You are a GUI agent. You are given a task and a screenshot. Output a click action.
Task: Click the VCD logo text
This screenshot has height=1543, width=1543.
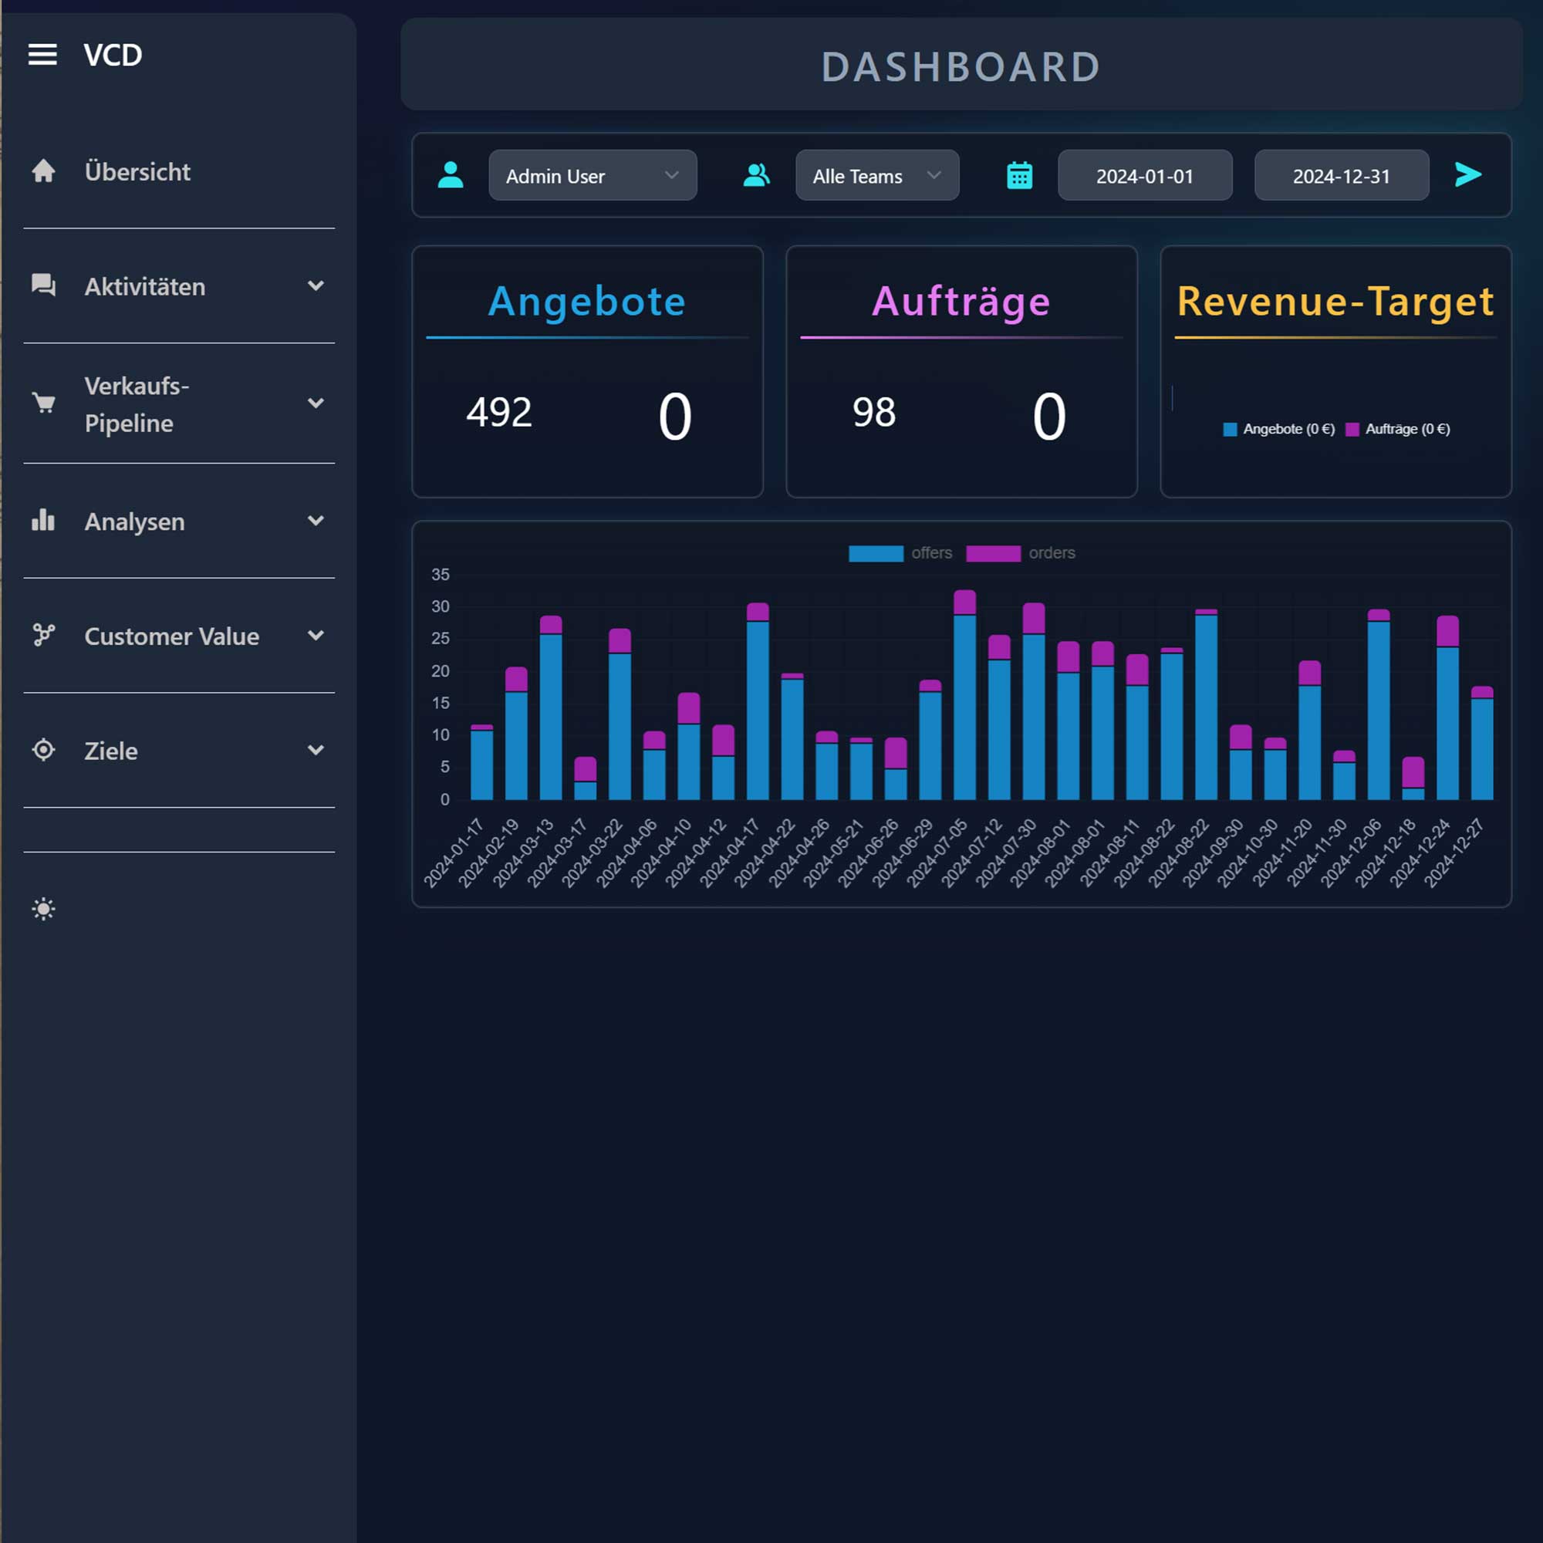pos(113,55)
